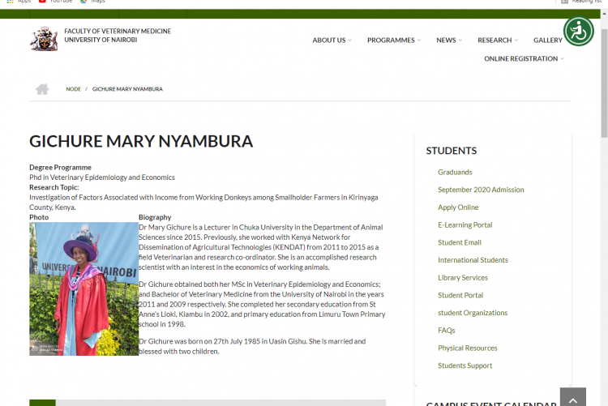The image size is (608, 406).
Task: Click the Node breadcrumb link
Action: (x=73, y=89)
